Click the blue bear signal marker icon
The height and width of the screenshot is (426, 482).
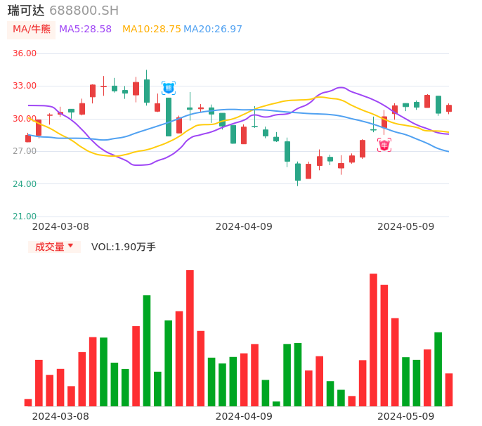pos(169,89)
